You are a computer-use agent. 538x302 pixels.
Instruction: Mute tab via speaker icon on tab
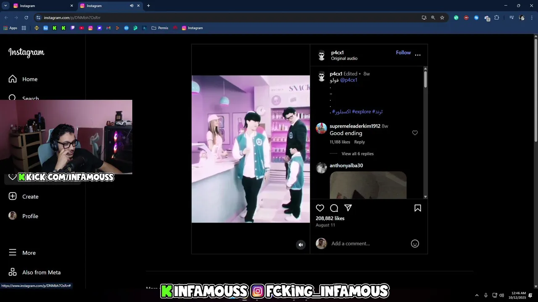click(132, 6)
